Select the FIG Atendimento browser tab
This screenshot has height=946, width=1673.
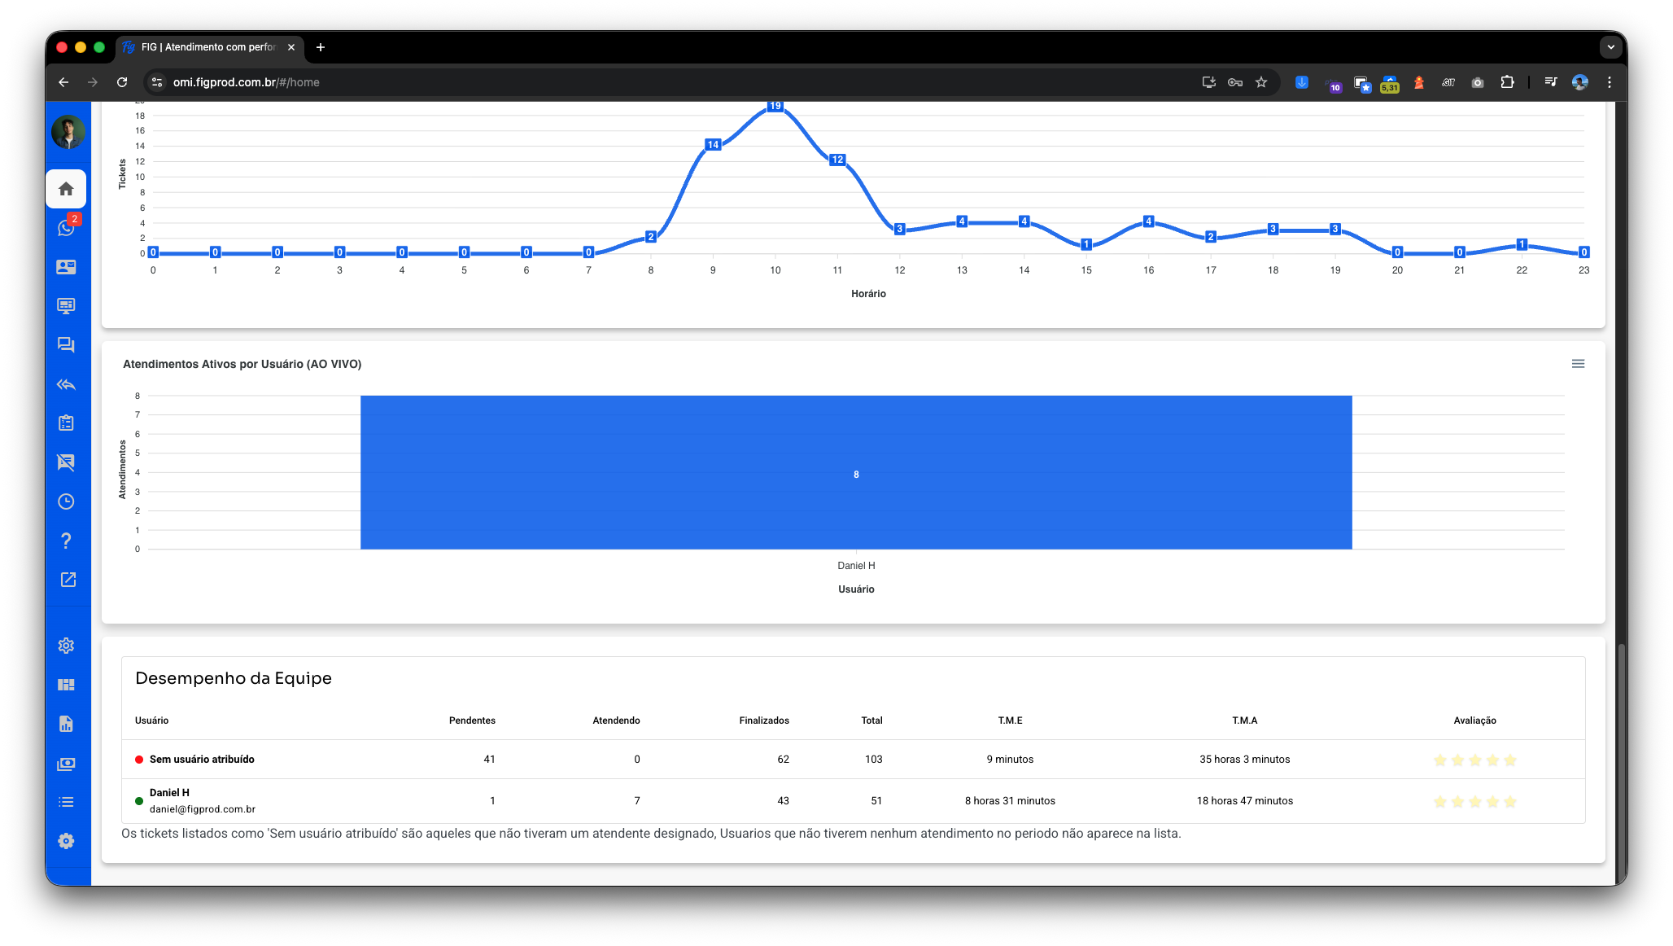(x=208, y=47)
